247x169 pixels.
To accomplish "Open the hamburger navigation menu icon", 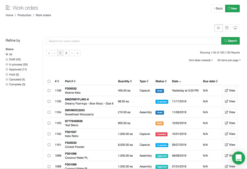I will [8, 8].
